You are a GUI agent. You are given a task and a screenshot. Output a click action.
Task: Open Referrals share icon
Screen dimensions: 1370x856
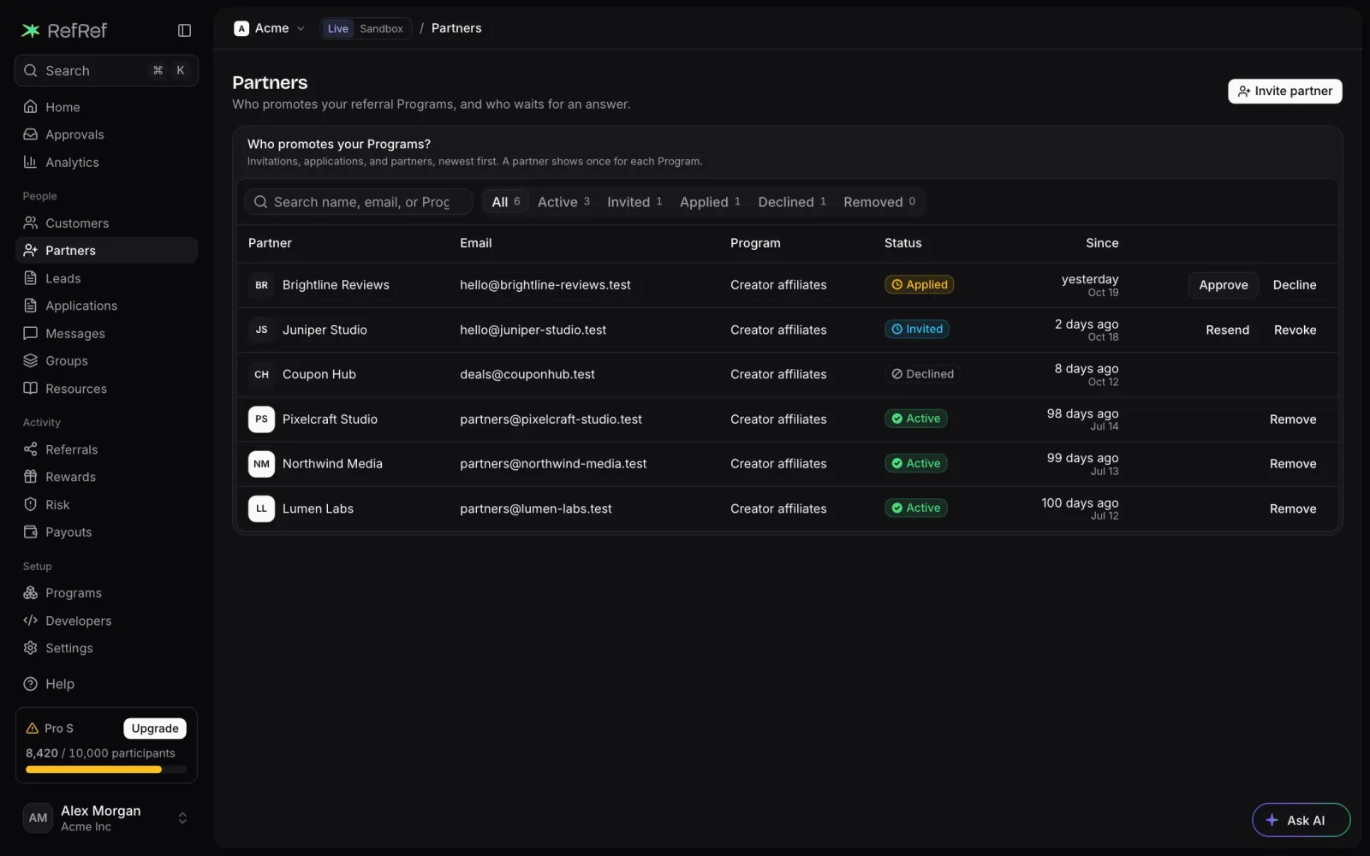(31, 449)
